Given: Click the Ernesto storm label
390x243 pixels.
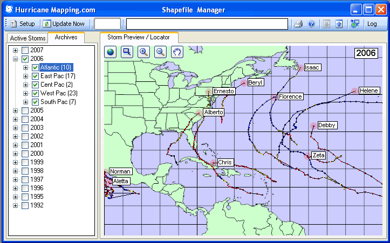Looking at the screenshot, I should tap(224, 91).
